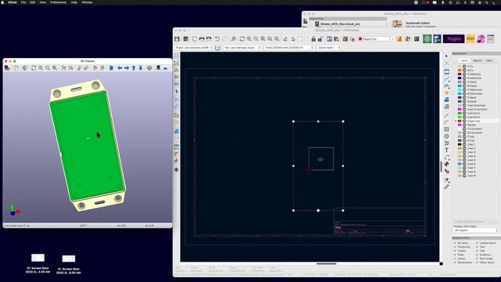Select the Draw Circle tool
The height and width of the screenshot is (282, 501).
pyautogui.click(x=447, y=136)
